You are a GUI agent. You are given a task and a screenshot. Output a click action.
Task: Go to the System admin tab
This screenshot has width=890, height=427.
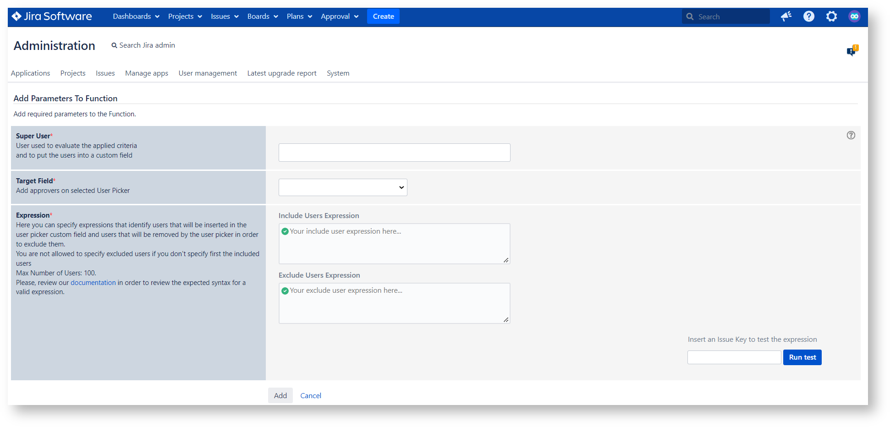click(x=338, y=73)
